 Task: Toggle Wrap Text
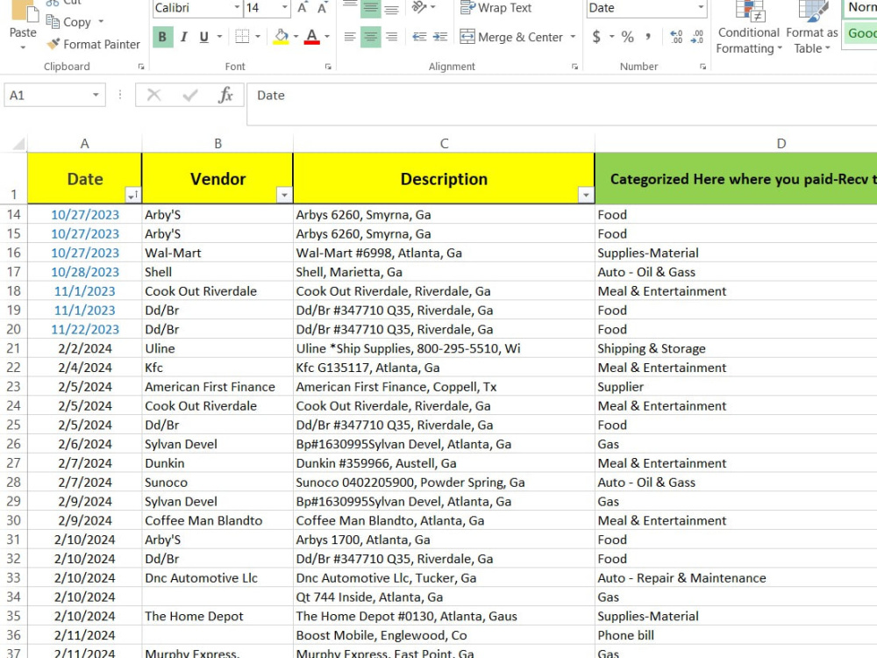point(496,8)
